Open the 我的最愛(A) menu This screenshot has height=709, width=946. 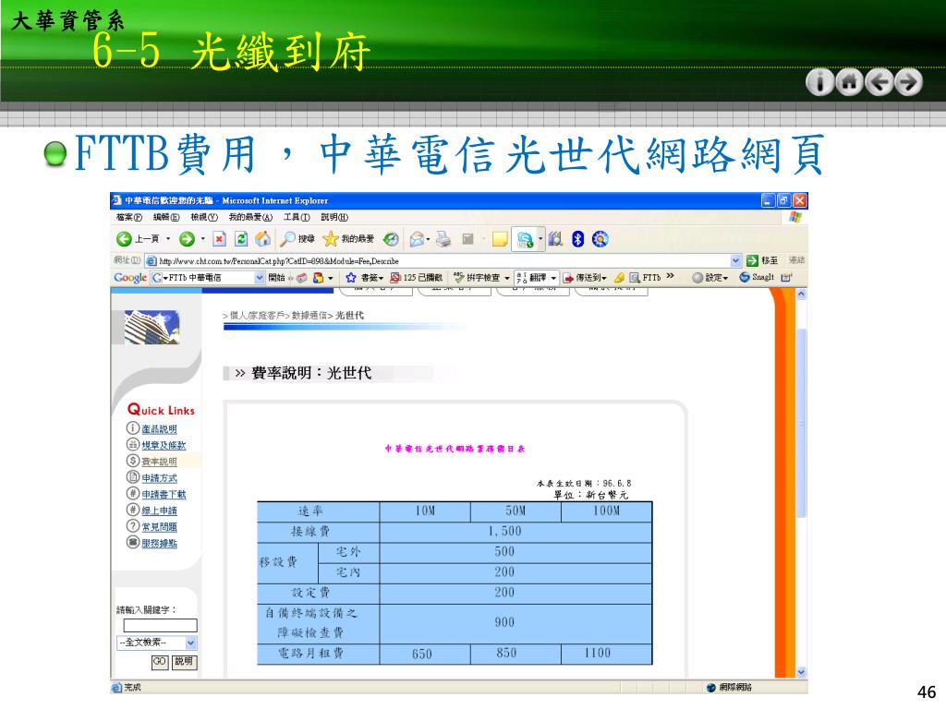pyautogui.click(x=250, y=217)
